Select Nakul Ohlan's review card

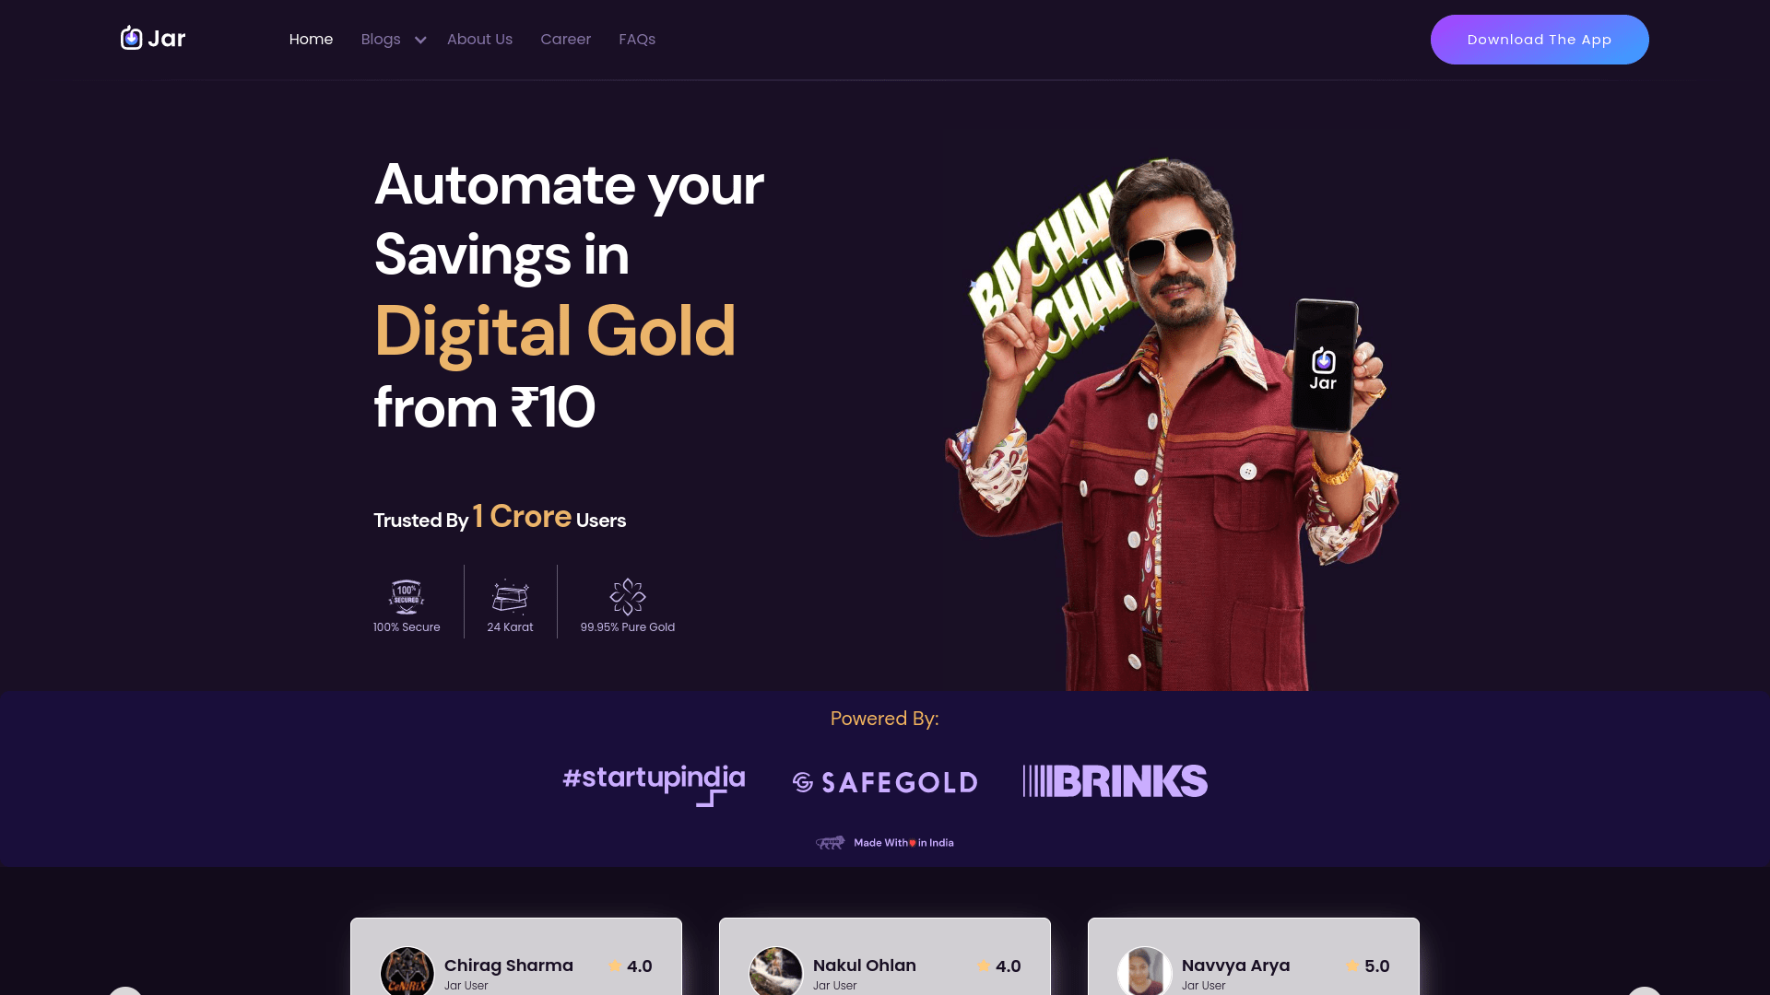pos(885,956)
